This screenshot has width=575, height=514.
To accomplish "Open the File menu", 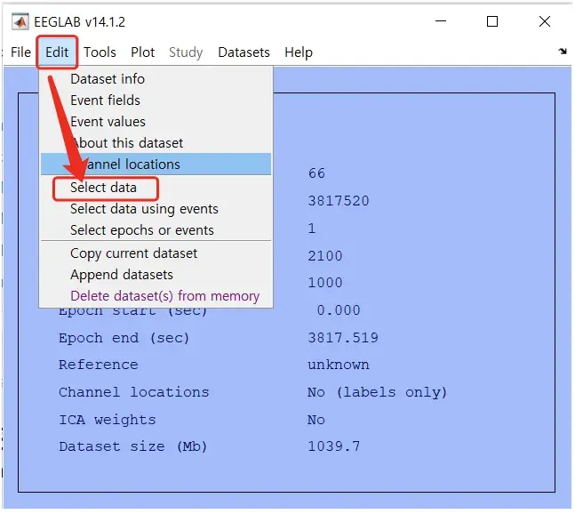I will tap(20, 52).
